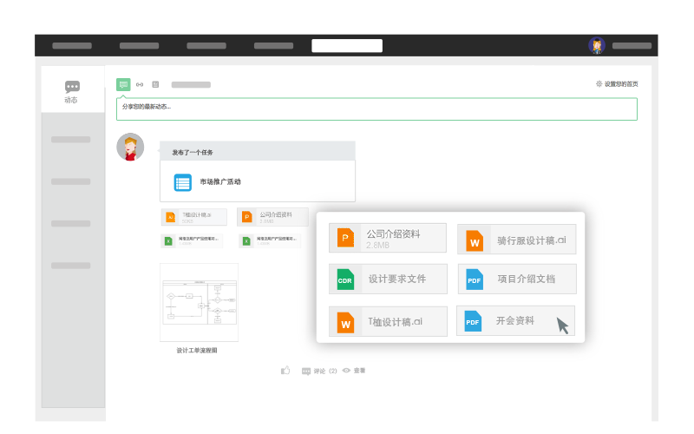Open the 设计要求文件 CDR file
Viewport: 694px width, 434px height.
click(388, 279)
